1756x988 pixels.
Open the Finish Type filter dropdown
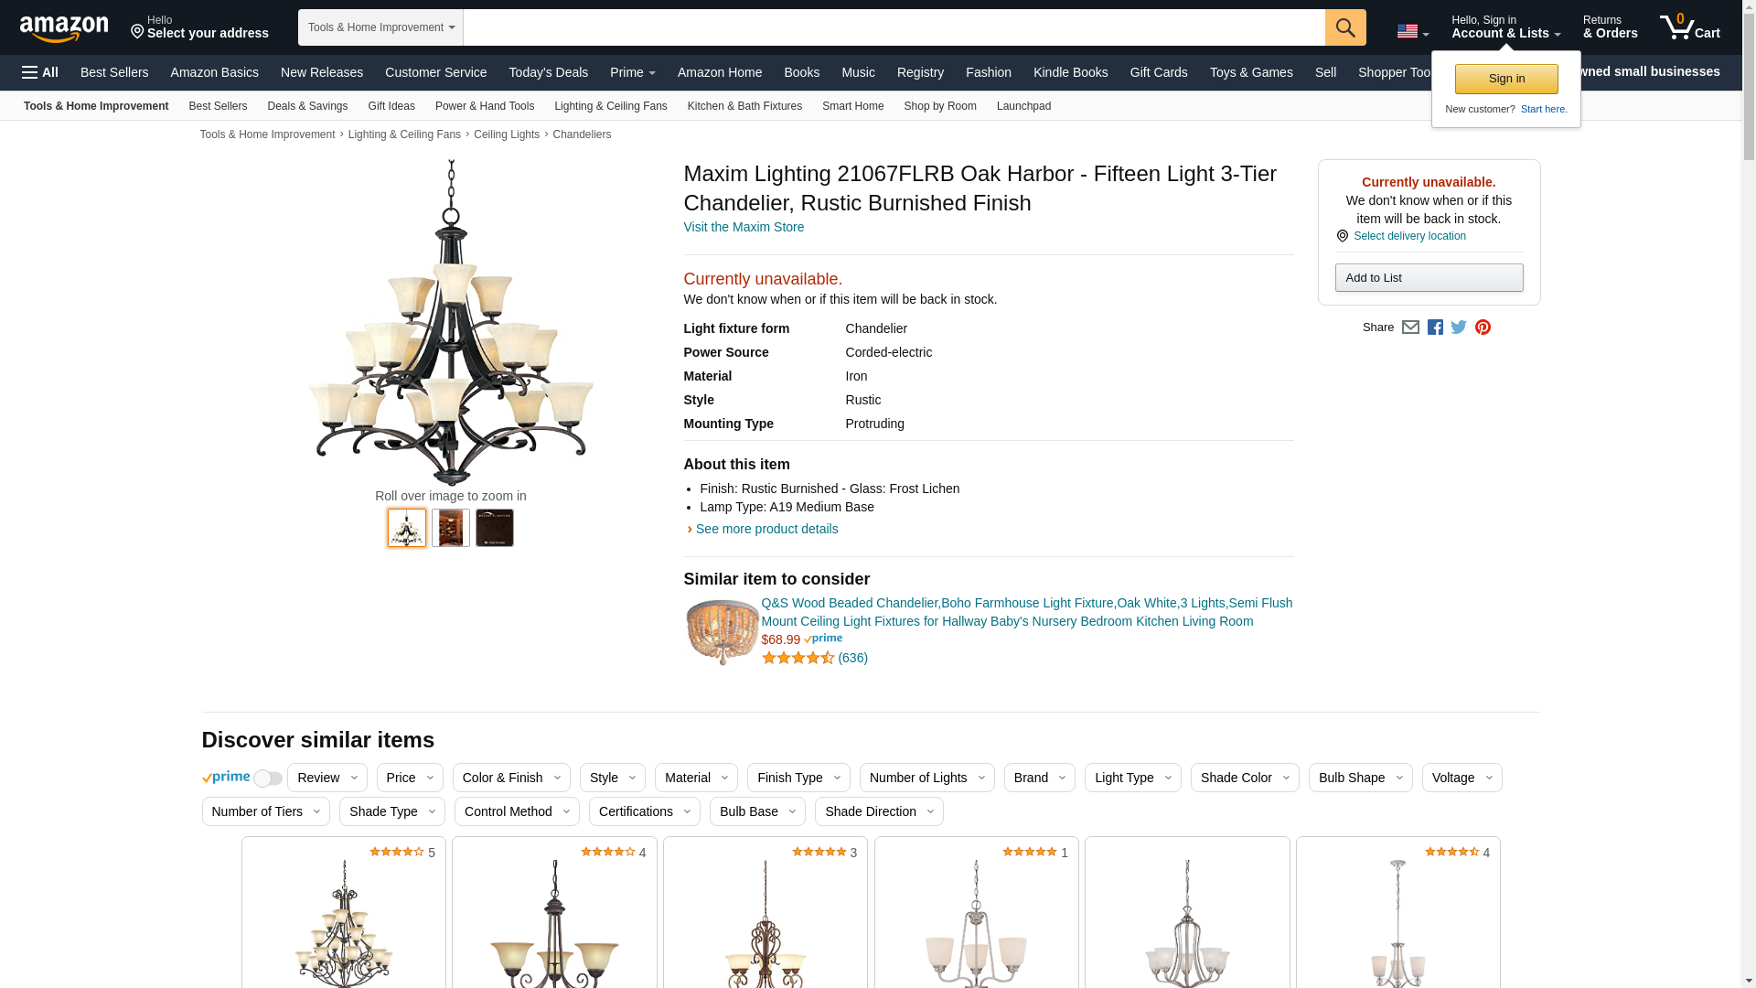click(x=798, y=778)
